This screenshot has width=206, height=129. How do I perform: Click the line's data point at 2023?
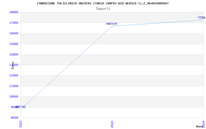point(112,26)
